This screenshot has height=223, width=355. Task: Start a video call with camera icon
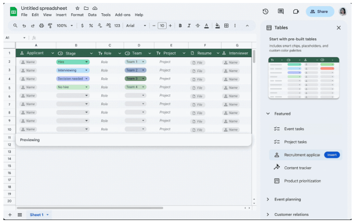point(296,11)
